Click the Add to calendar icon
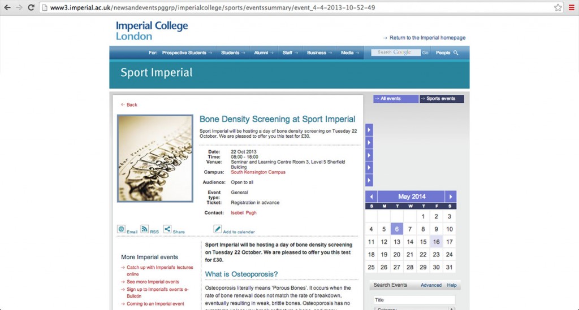Image resolution: width=579 pixels, height=310 pixels. point(217,229)
